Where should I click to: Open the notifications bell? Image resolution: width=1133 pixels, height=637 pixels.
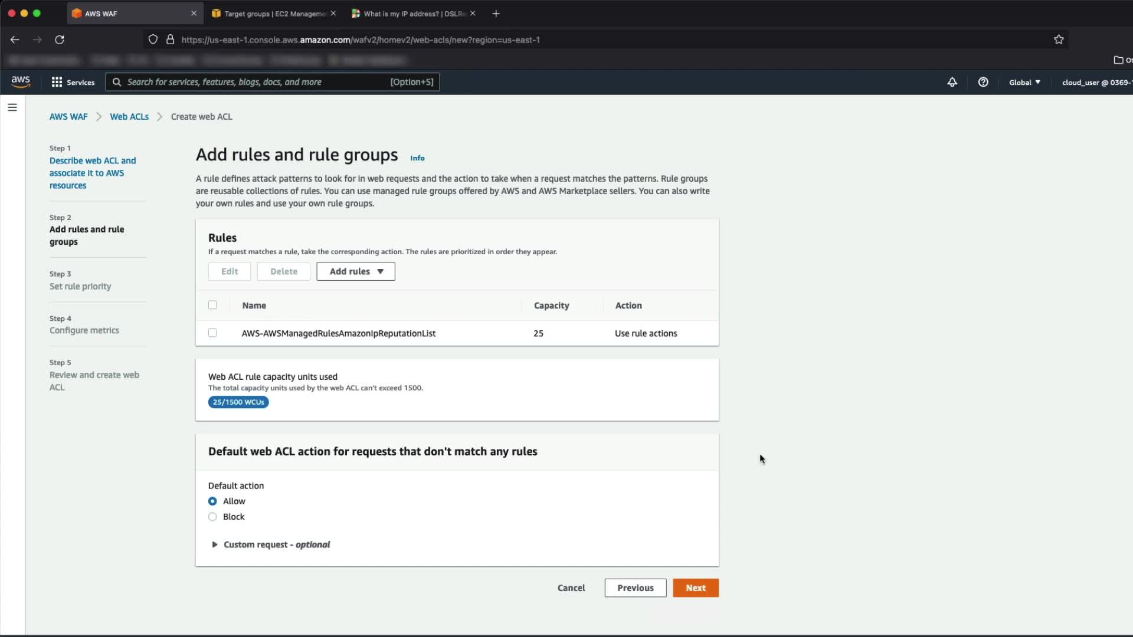pos(952,82)
